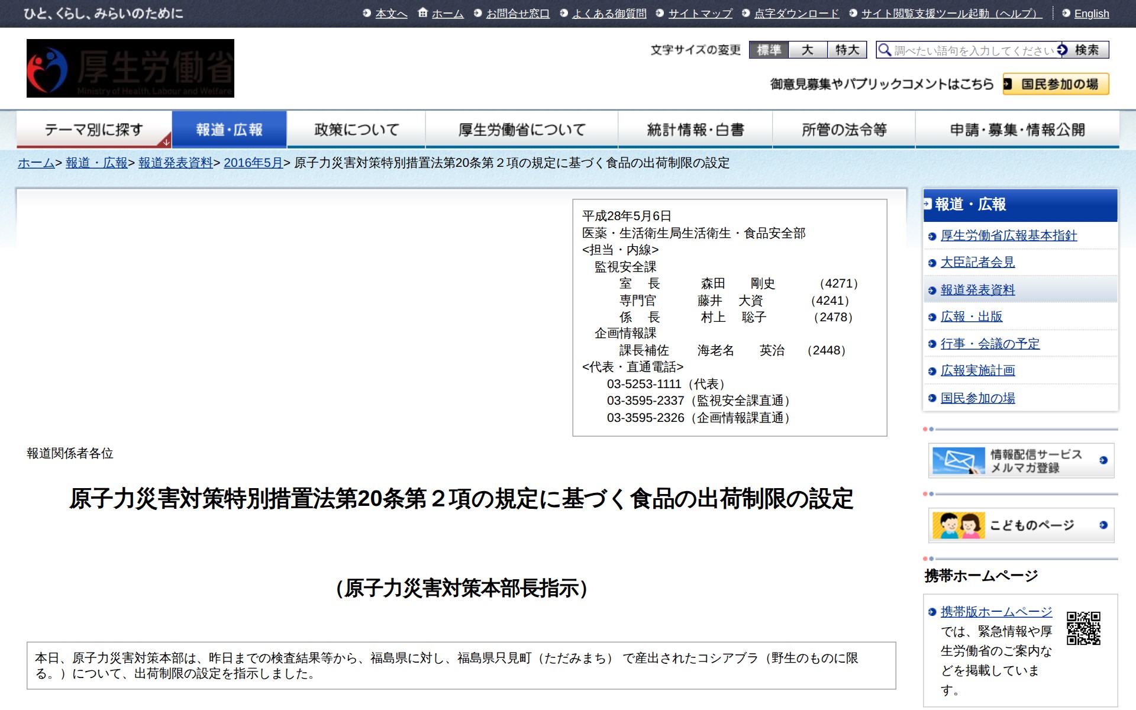The width and height of the screenshot is (1136, 710).
Task: Click the search magnifier icon
Action: [885, 50]
